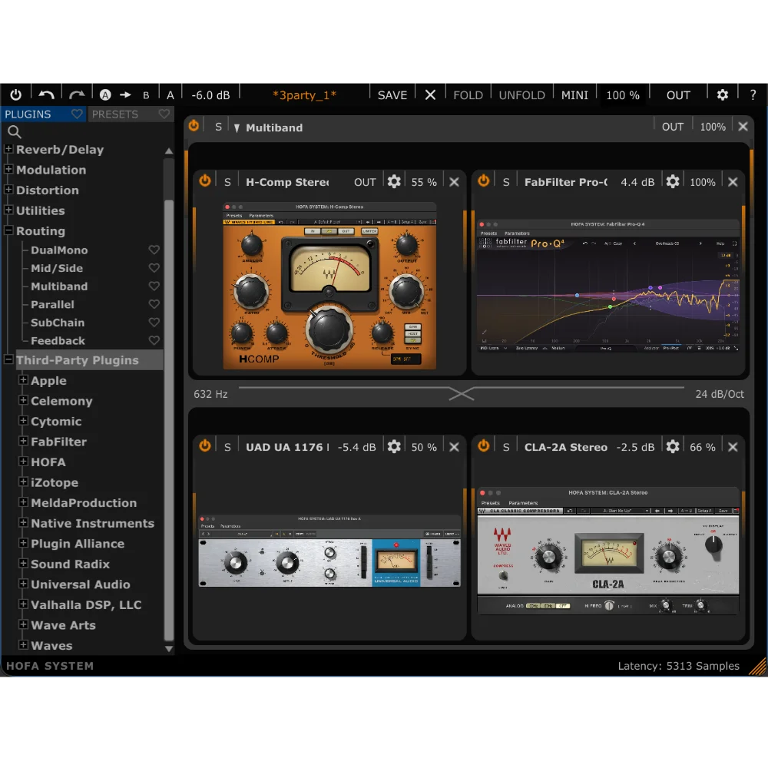
Task: Select A/B comparison slot A circle
Action: (x=104, y=94)
